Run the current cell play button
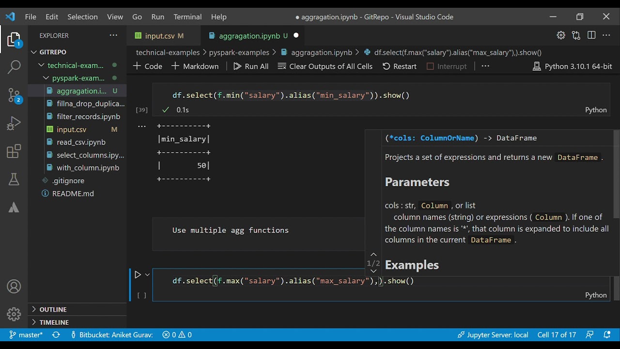620x349 pixels. [138, 275]
